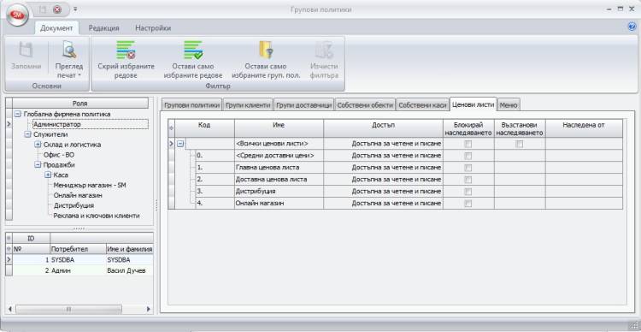The width and height of the screenshot is (641, 332).
Task: Toggle Блокирай наследяването for Всички ценови листи
Action: 468,144
